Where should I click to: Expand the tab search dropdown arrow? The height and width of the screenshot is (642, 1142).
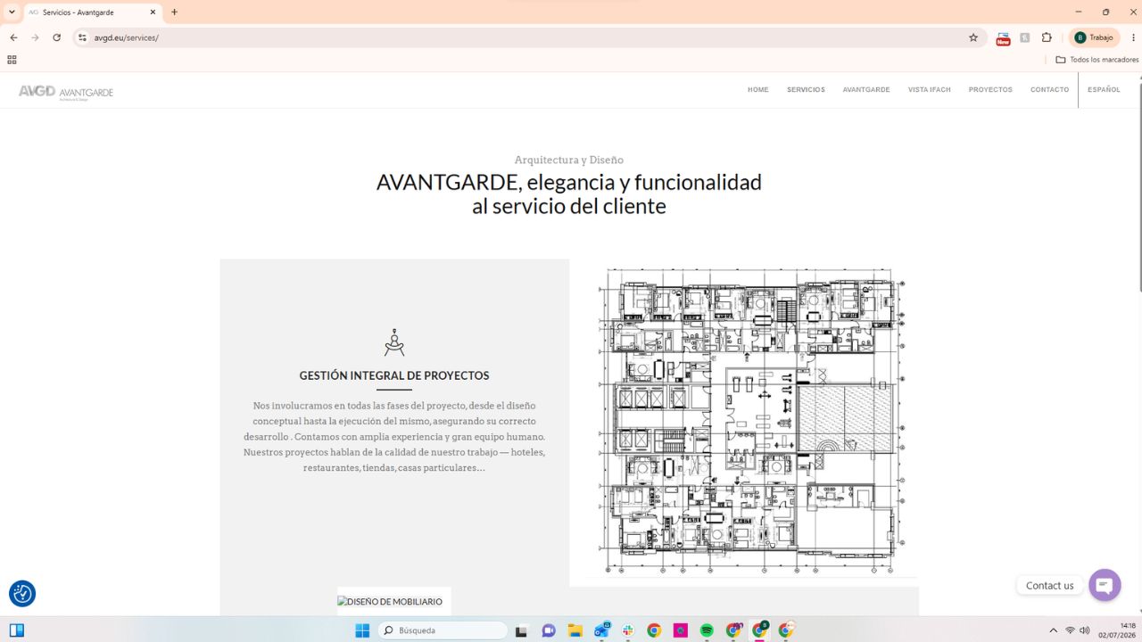tap(12, 12)
